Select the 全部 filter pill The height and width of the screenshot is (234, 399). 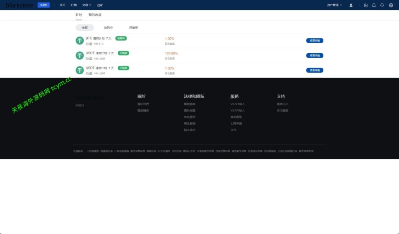[x=85, y=28]
